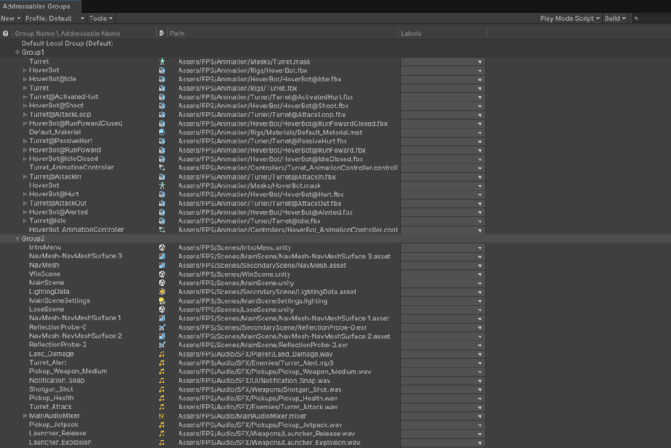The height and width of the screenshot is (448, 671).
Task: Open the Profile: Default dropdown
Action: (x=55, y=18)
